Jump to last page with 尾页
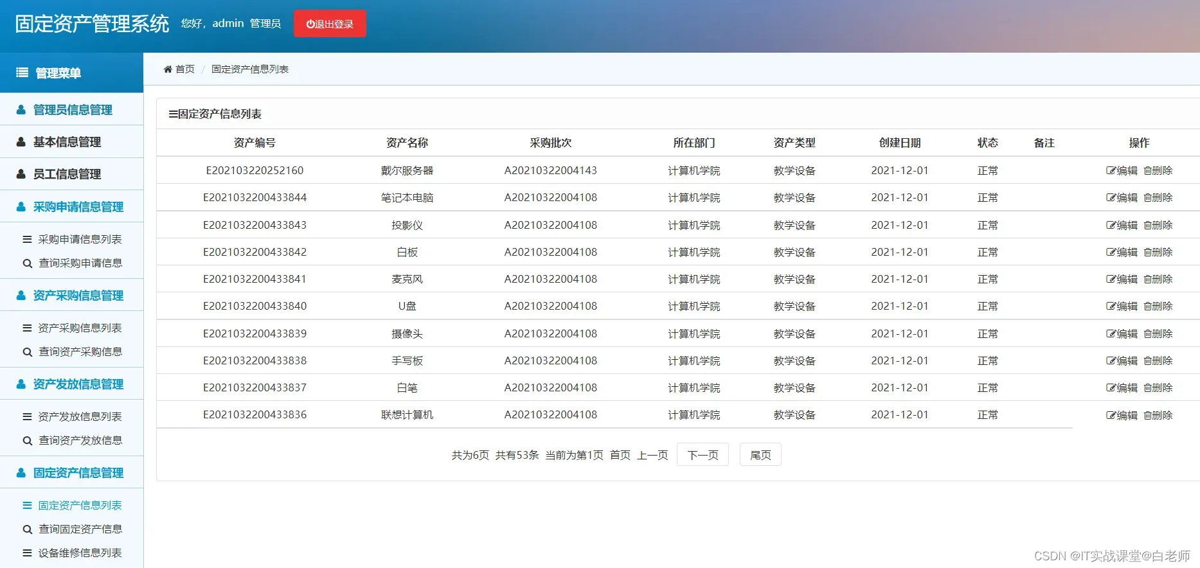The height and width of the screenshot is (568, 1200). point(760,454)
